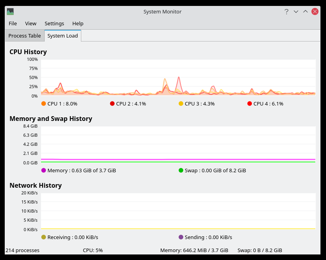The height and width of the screenshot is (260, 326).
Task: Minimize window using the down chevron
Action: point(296,11)
